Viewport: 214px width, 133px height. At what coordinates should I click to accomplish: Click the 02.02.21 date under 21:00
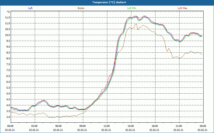click(178, 130)
